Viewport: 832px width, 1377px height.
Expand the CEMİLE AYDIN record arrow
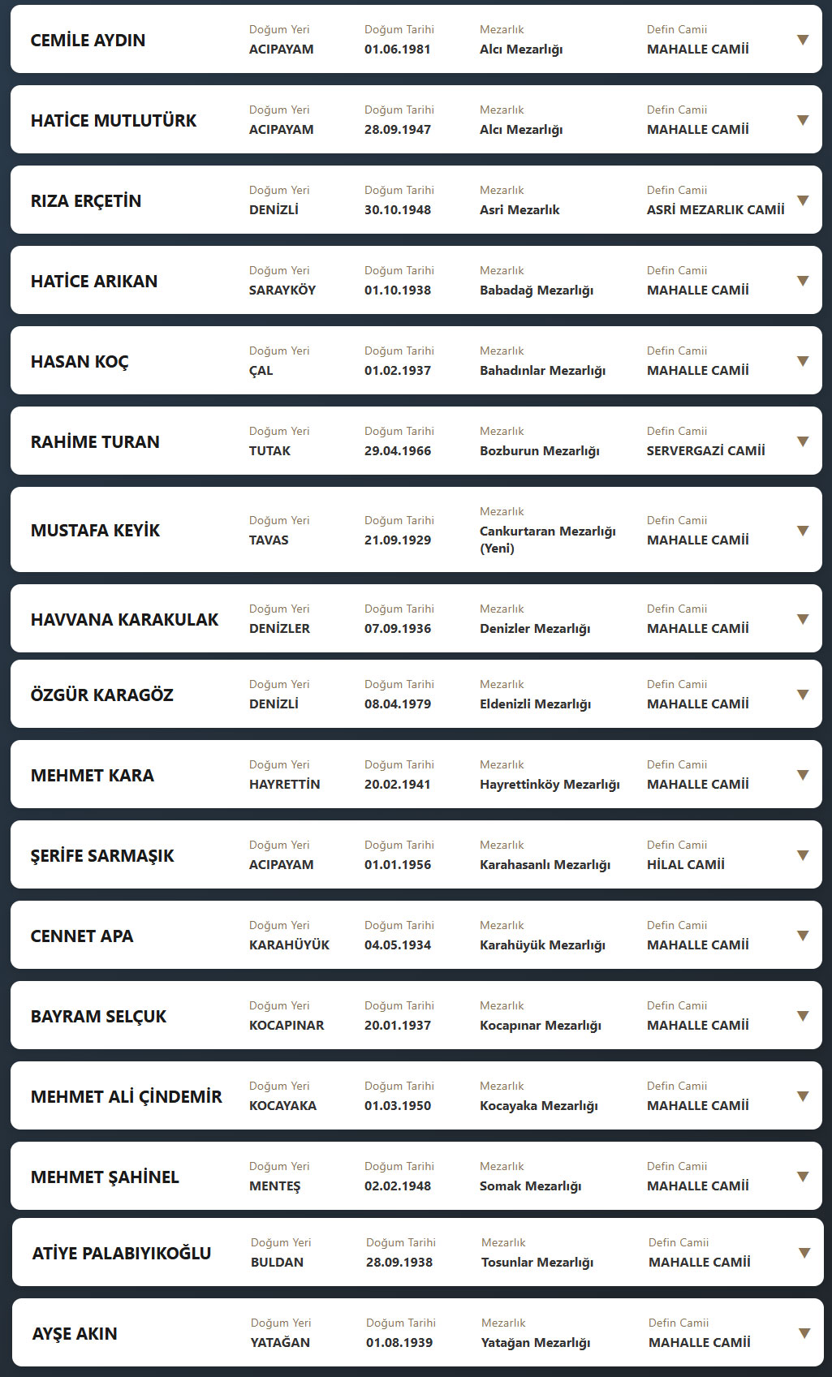tap(802, 40)
